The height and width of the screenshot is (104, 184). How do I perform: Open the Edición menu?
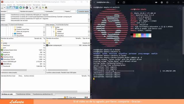(x=9, y=5)
